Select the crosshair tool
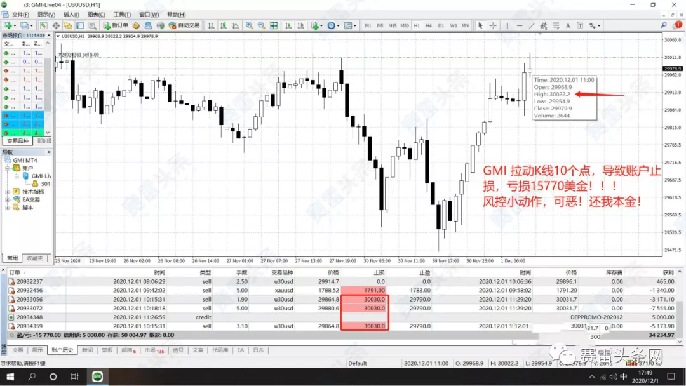686x386 pixels. coord(493,26)
